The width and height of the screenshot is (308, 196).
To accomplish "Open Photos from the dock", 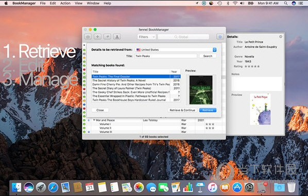I will pyautogui.click(x=139, y=187).
